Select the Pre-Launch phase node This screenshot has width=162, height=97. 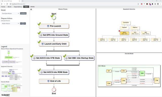54,26
